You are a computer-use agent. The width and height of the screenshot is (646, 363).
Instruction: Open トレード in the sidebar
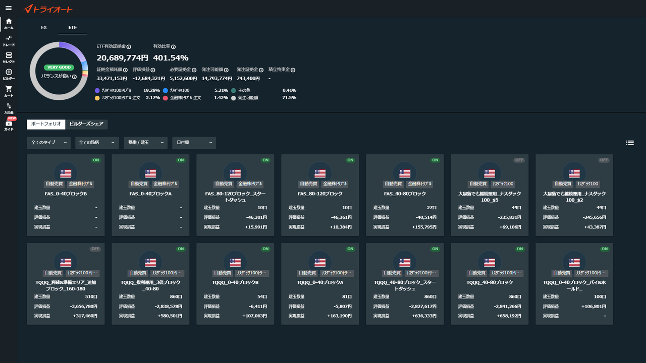point(9,41)
